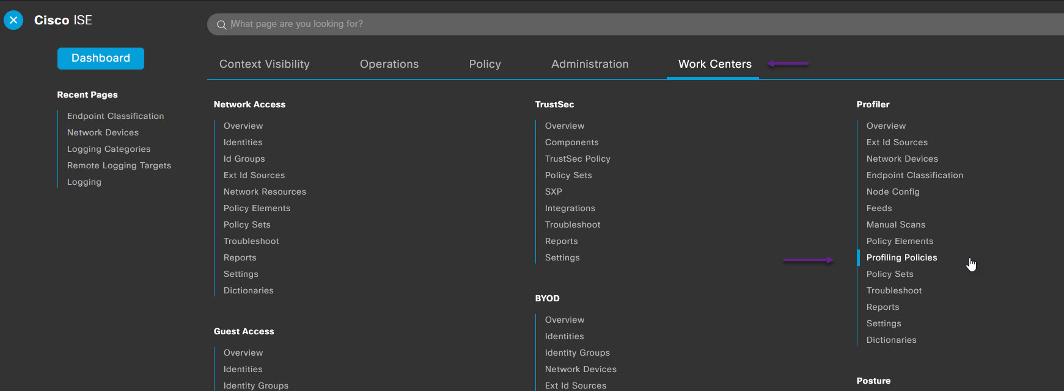Go to Feeds under Profiler
1064x391 pixels.
[x=879, y=208]
